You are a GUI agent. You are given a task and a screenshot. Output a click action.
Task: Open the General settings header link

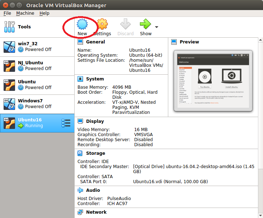coord(95,42)
